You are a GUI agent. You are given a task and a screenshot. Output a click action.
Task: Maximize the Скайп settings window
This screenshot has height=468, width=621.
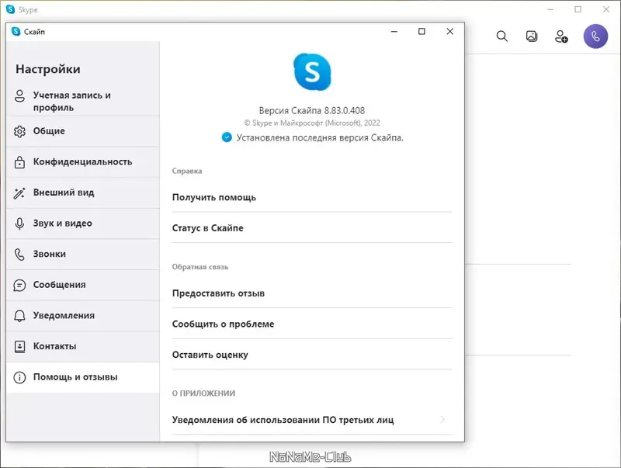point(422,32)
